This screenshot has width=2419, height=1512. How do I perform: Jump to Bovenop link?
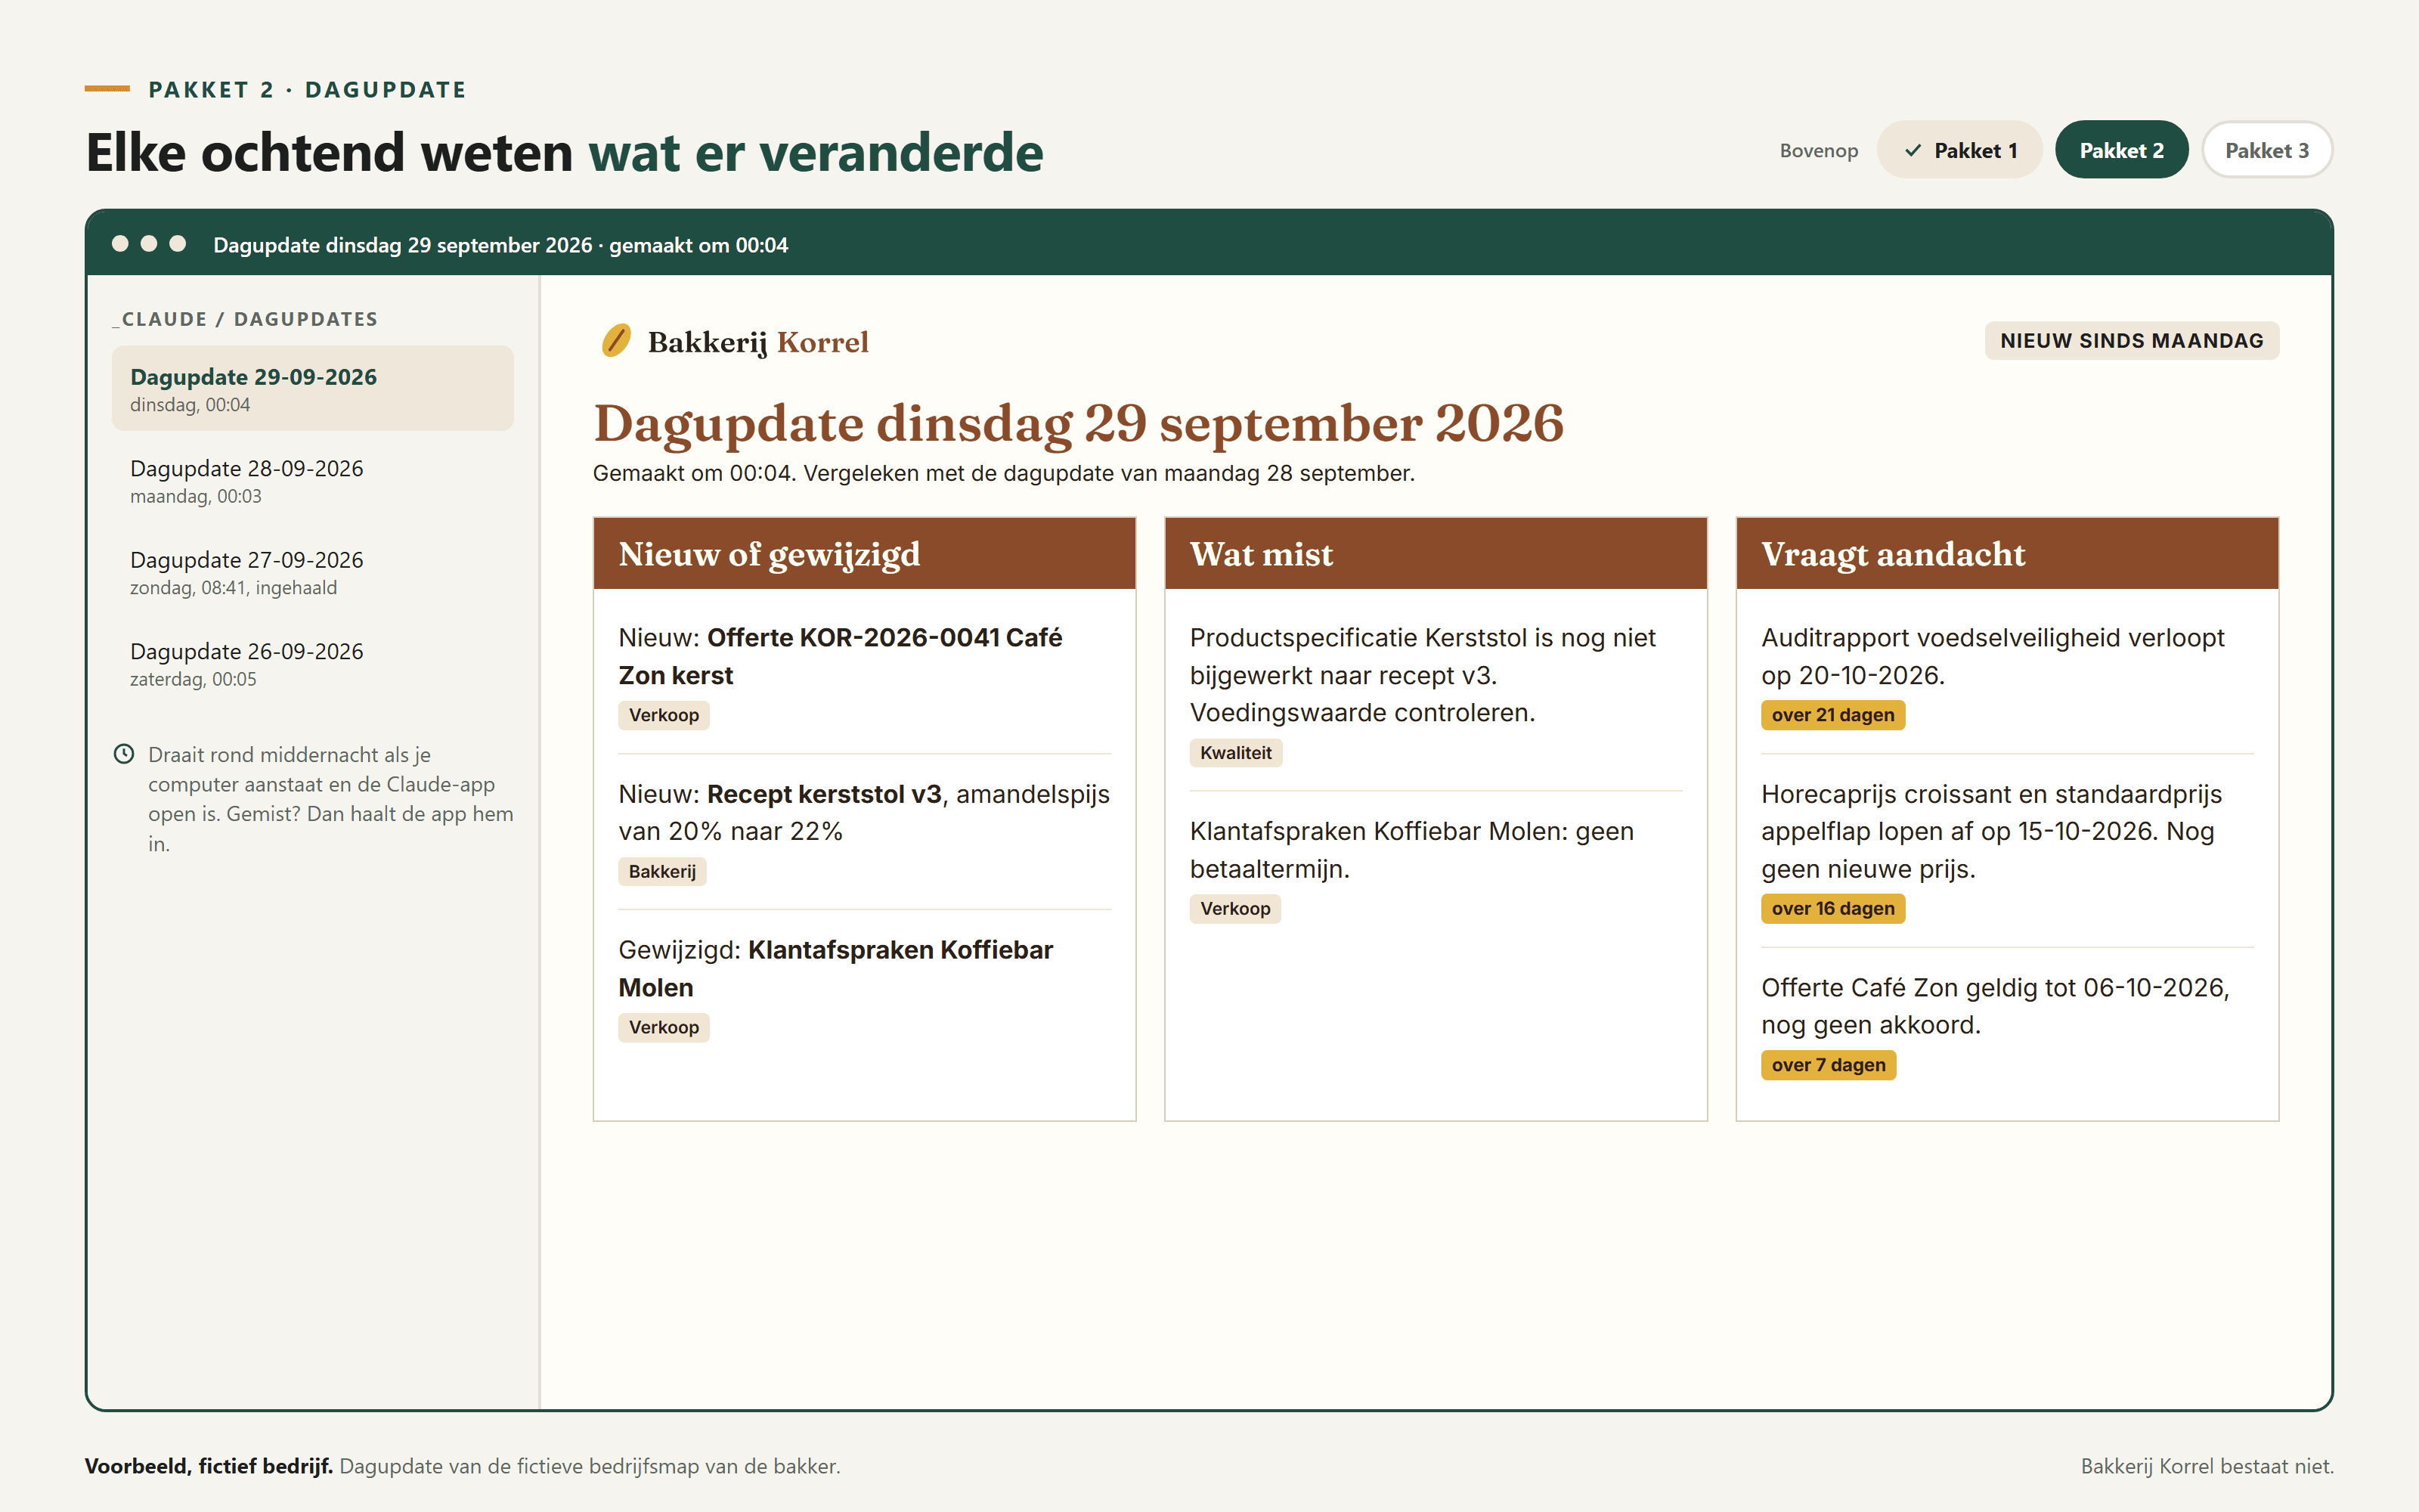pyautogui.click(x=1818, y=151)
